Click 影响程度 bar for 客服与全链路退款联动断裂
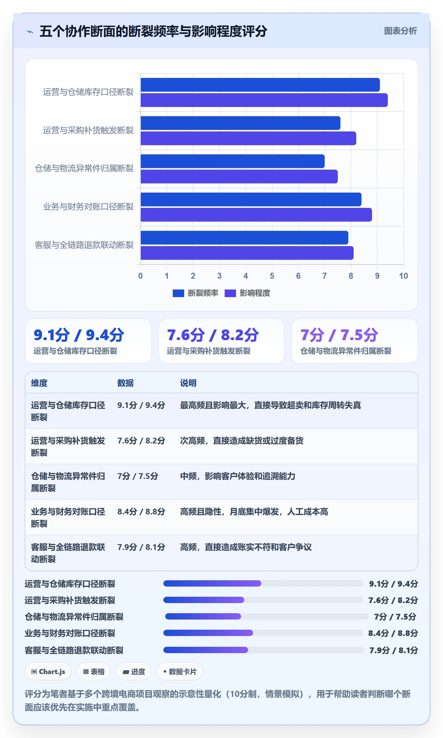This screenshot has width=443, height=738. (247, 253)
